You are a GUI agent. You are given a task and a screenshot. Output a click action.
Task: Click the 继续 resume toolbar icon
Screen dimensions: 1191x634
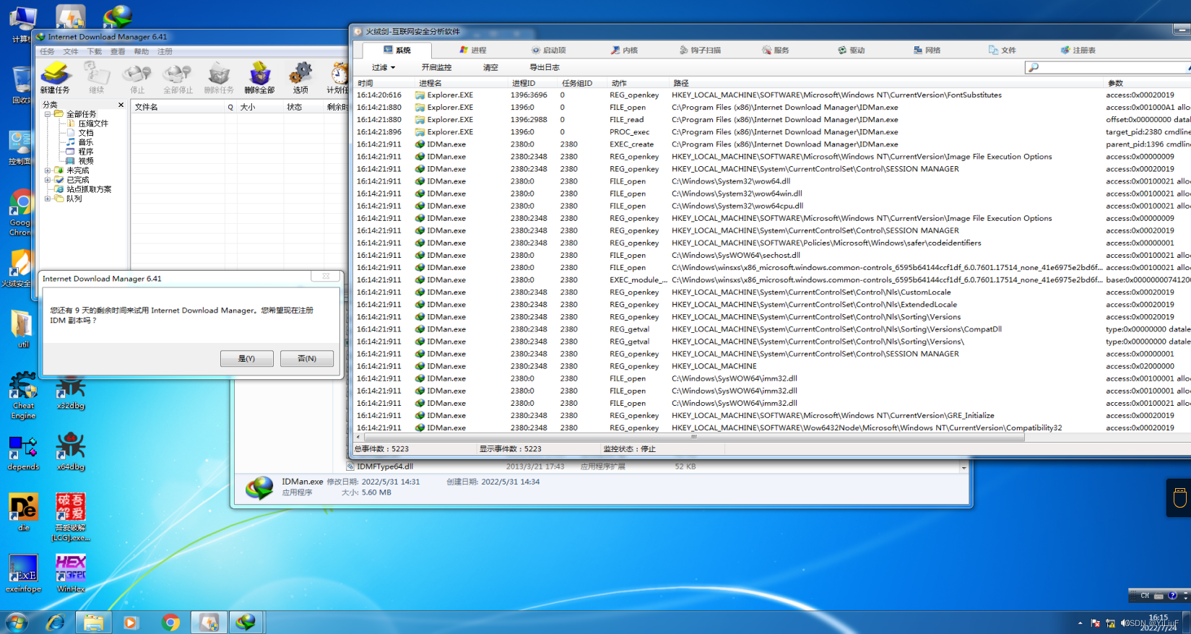point(96,77)
